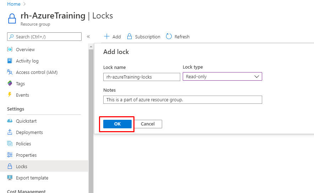Click the Deployments upload icon
This screenshot has width=314, height=193.
coord(10,132)
